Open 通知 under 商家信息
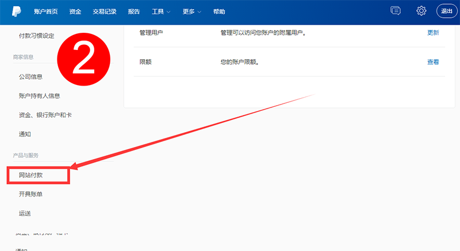The height and width of the screenshot is (251, 460). click(25, 134)
